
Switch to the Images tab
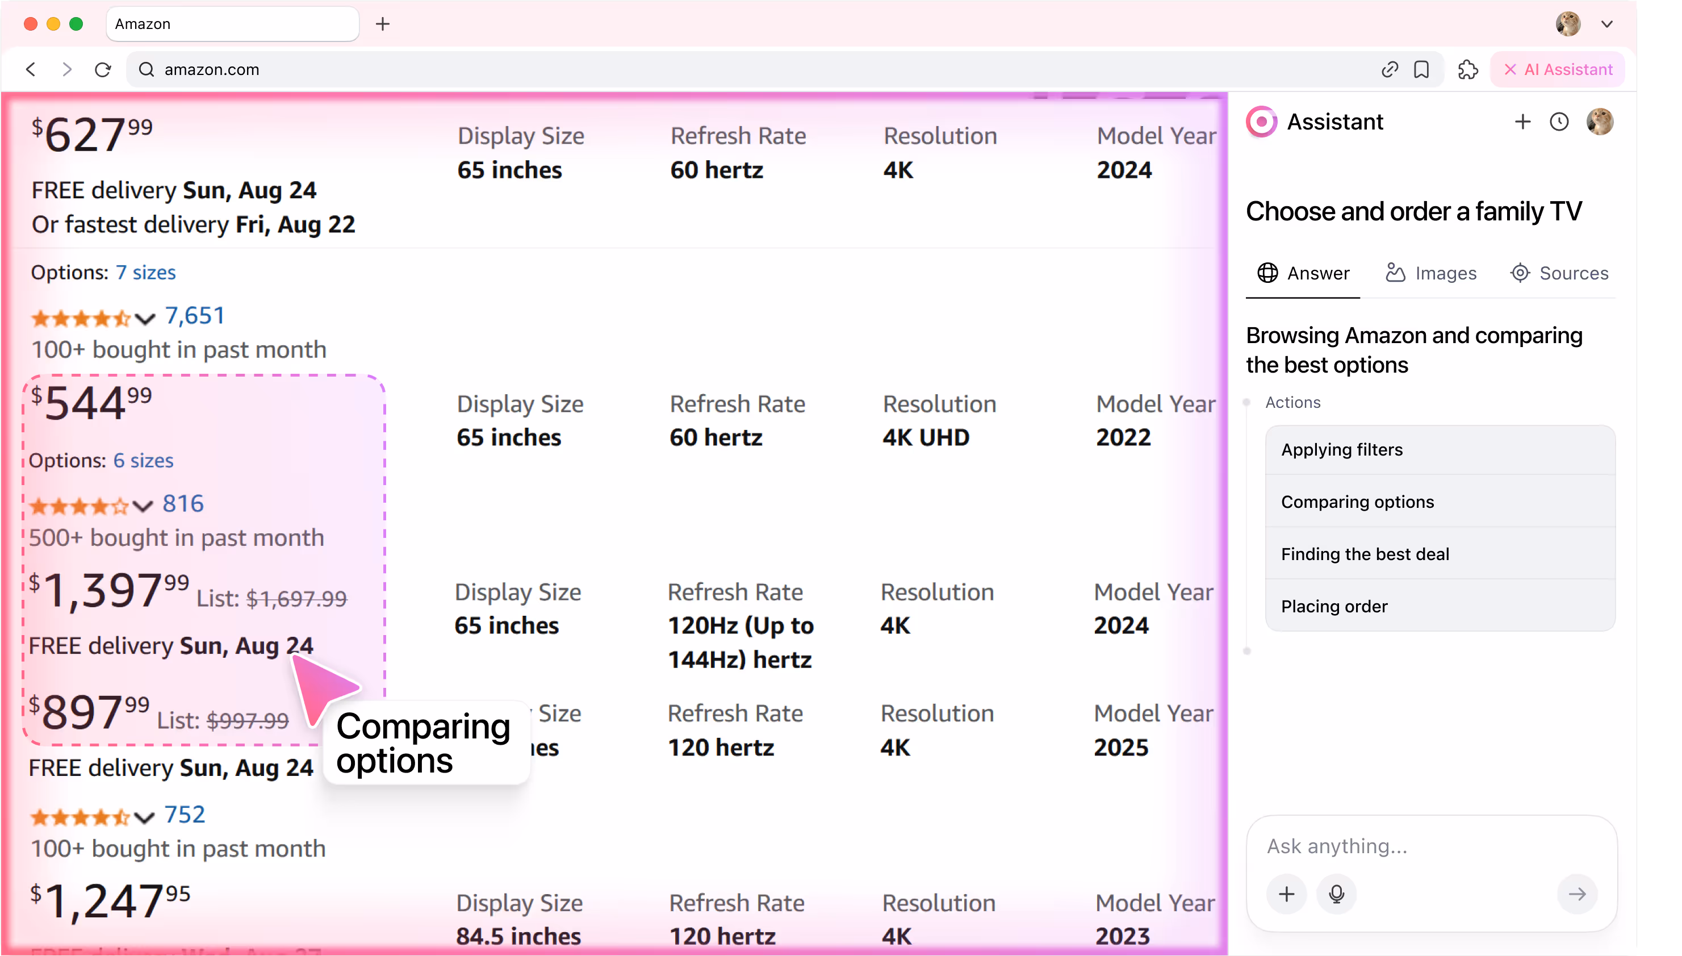(1432, 273)
